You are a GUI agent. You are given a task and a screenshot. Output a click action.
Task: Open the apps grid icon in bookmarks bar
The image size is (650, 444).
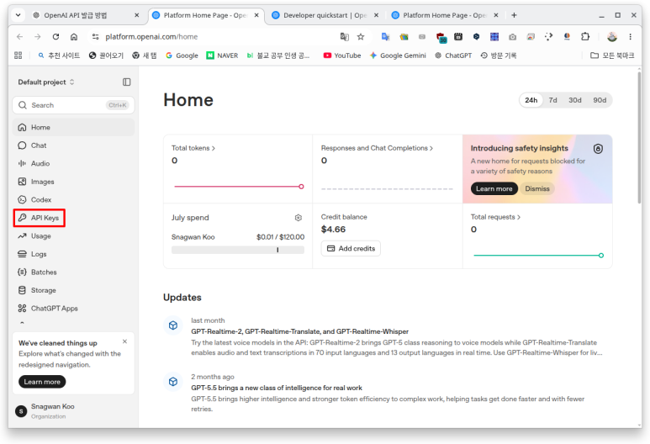tap(18, 55)
